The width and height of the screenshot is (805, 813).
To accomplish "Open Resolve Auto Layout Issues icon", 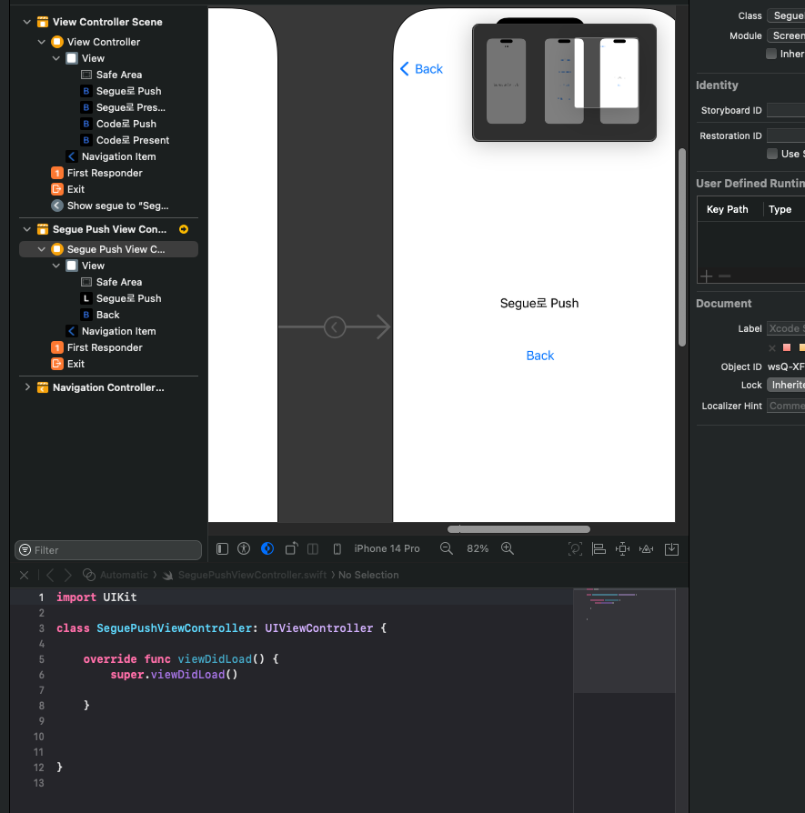I will pos(647,548).
